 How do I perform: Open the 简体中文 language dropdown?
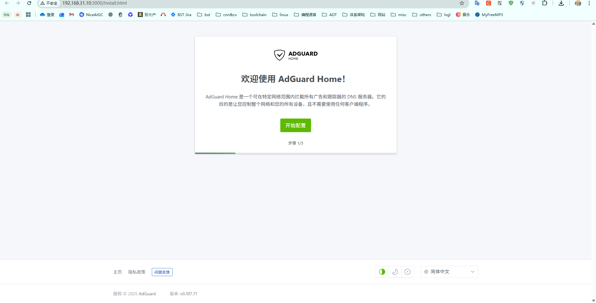click(449, 272)
